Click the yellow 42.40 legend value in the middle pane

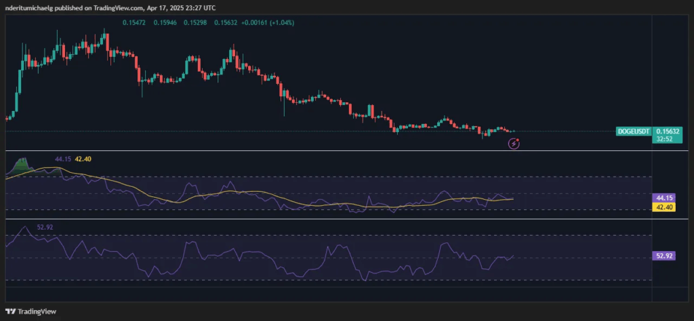(x=83, y=159)
